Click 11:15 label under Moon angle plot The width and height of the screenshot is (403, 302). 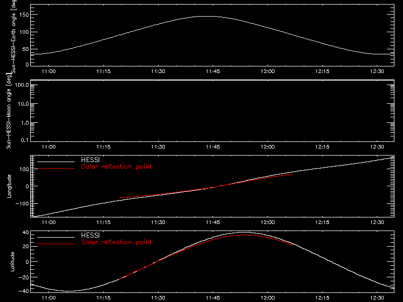[x=103, y=147]
